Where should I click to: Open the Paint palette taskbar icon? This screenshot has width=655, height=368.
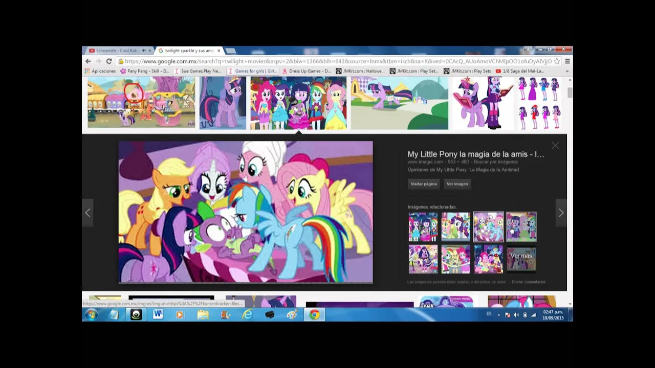(292, 315)
